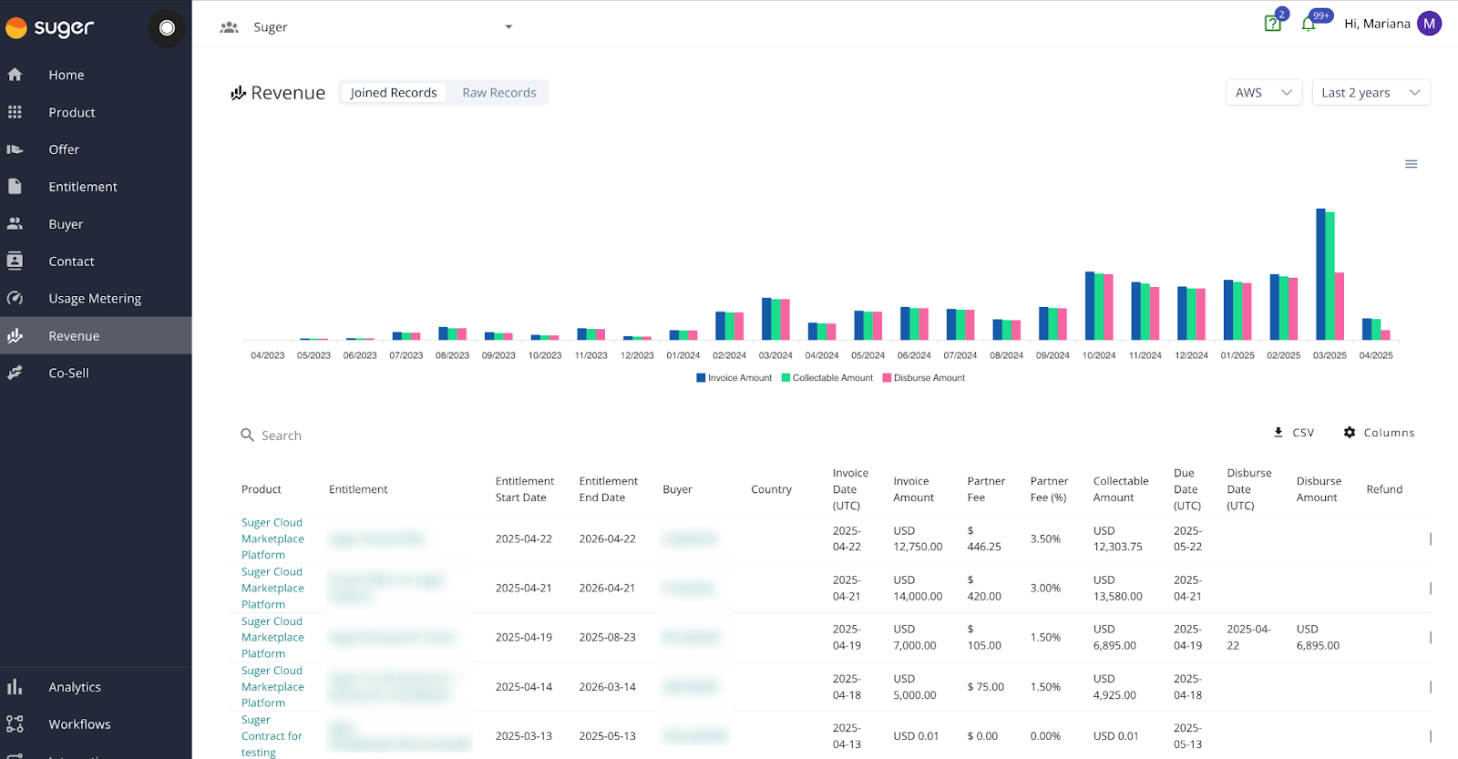Open the Buyer people icon
Viewport: 1458px width, 759px height.
[15, 223]
